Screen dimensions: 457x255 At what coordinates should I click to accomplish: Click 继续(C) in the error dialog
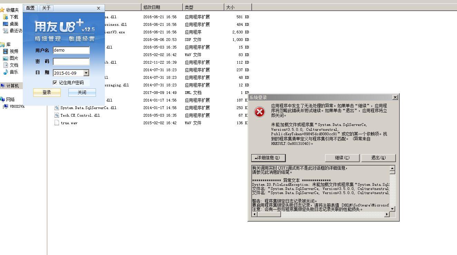pos(342,158)
